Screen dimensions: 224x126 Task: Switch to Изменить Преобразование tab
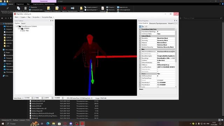[x=158, y=23]
